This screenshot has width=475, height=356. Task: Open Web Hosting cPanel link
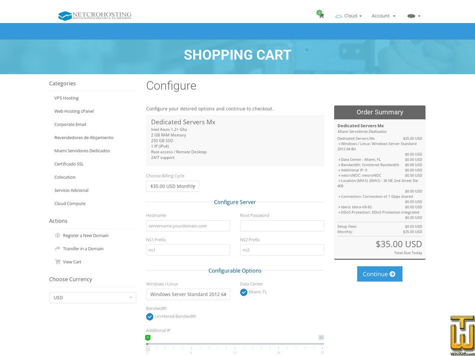pos(73,111)
